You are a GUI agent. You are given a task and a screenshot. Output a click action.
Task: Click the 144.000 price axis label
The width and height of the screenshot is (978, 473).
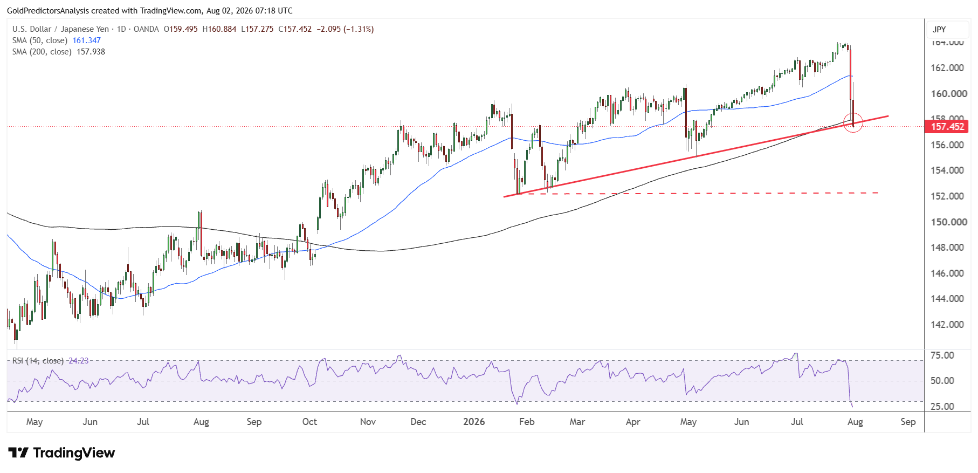click(x=947, y=299)
